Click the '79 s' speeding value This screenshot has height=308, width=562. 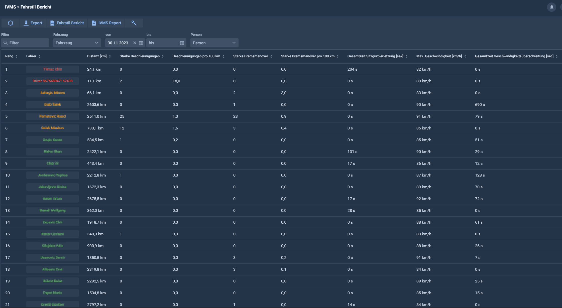coord(479,116)
